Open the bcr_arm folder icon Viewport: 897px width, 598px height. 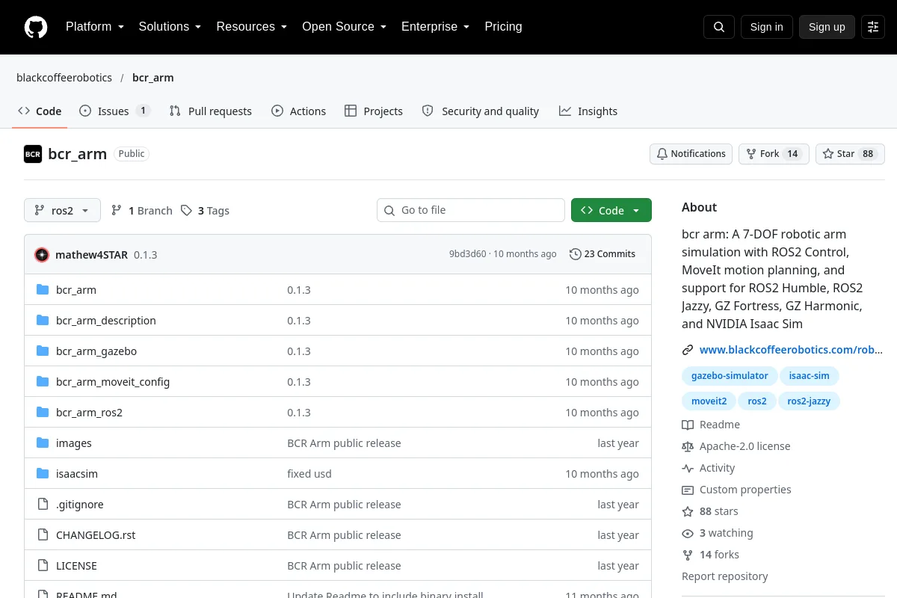pyautogui.click(x=43, y=290)
